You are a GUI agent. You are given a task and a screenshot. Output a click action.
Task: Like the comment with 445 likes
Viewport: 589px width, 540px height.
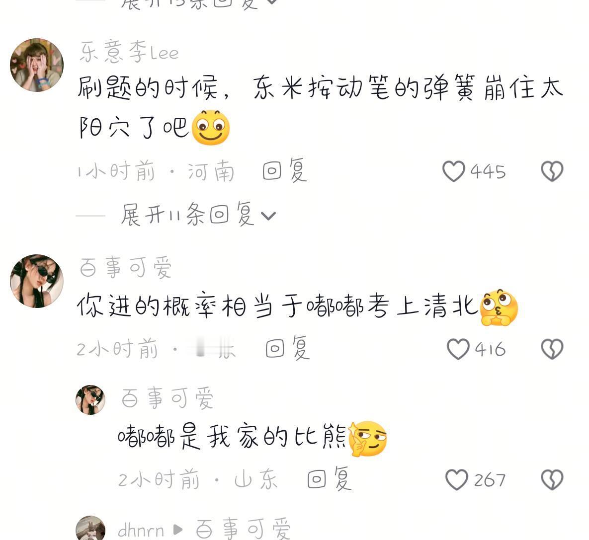coord(454,171)
